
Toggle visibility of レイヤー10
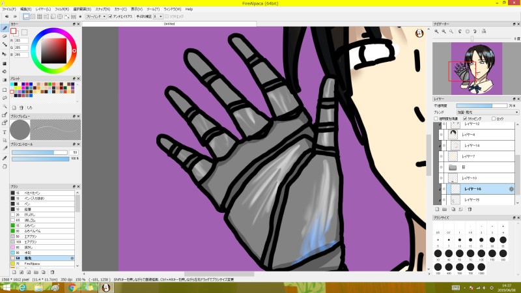click(442, 178)
